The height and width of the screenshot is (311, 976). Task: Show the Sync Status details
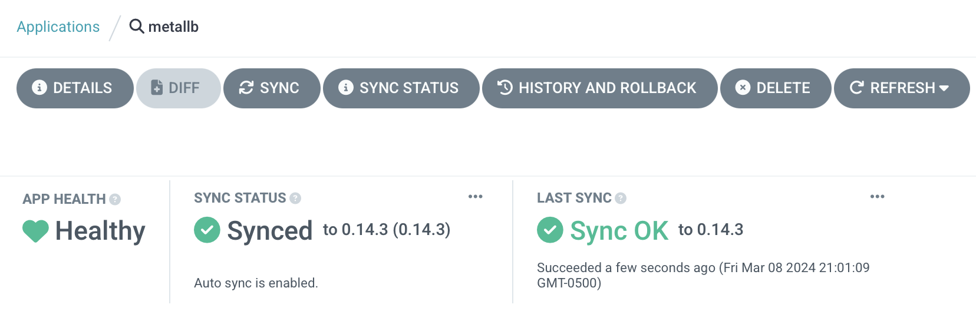(x=401, y=88)
